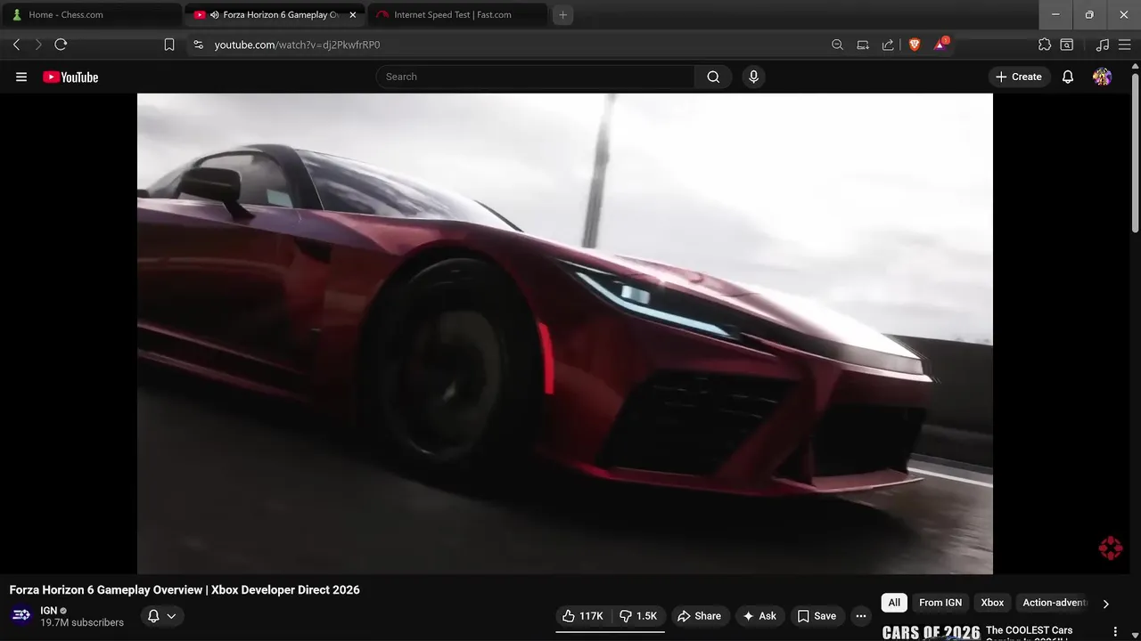Bookmark this page

(x=169, y=45)
